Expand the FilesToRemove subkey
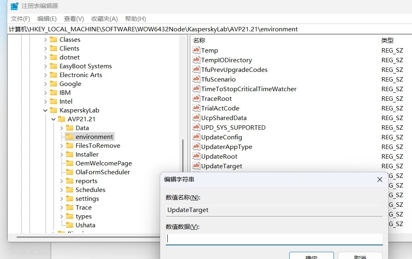The image size is (412, 259). 62,146
